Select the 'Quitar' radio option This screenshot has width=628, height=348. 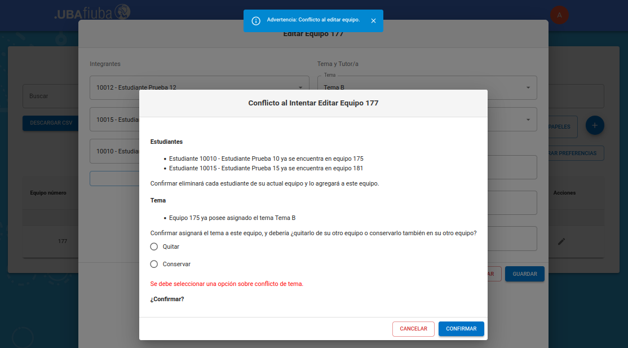click(x=154, y=246)
